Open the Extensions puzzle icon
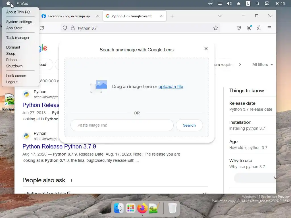Screen dimensions: 291x218 [259, 28]
